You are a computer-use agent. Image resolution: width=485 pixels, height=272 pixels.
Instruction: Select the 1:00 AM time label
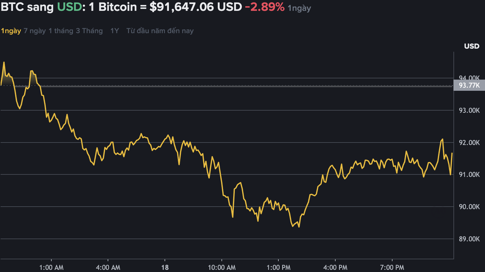tap(52, 267)
